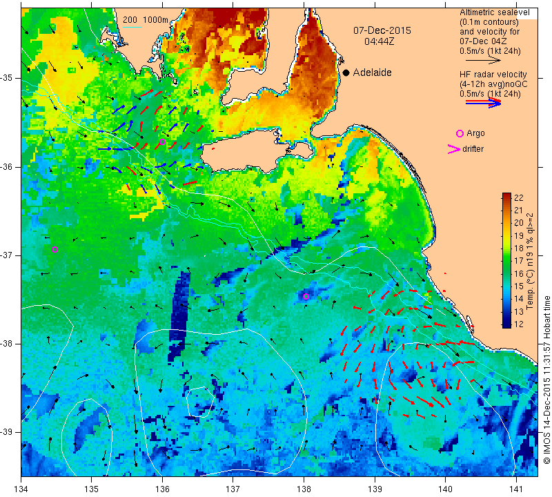
Task: Click the green 17°C band of the colorbar
Action: (506, 261)
